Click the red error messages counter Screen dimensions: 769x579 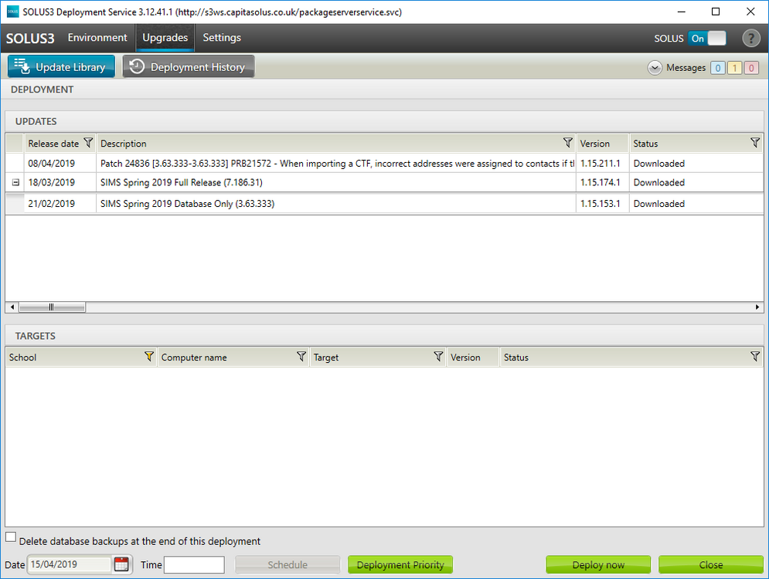click(x=751, y=68)
